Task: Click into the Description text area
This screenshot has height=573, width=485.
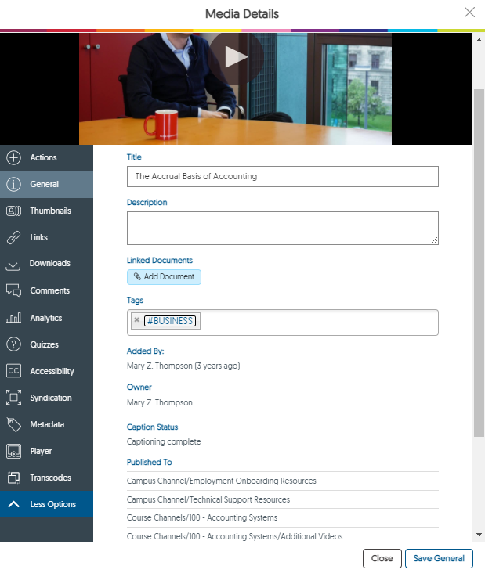Action: [282, 229]
